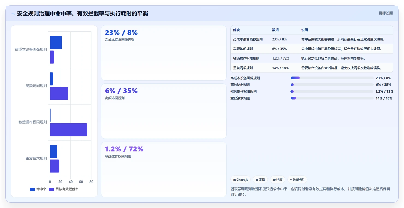Click 高成本设备画像规则 cell in the table
This screenshot has height=208, width=404.
[248, 39]
